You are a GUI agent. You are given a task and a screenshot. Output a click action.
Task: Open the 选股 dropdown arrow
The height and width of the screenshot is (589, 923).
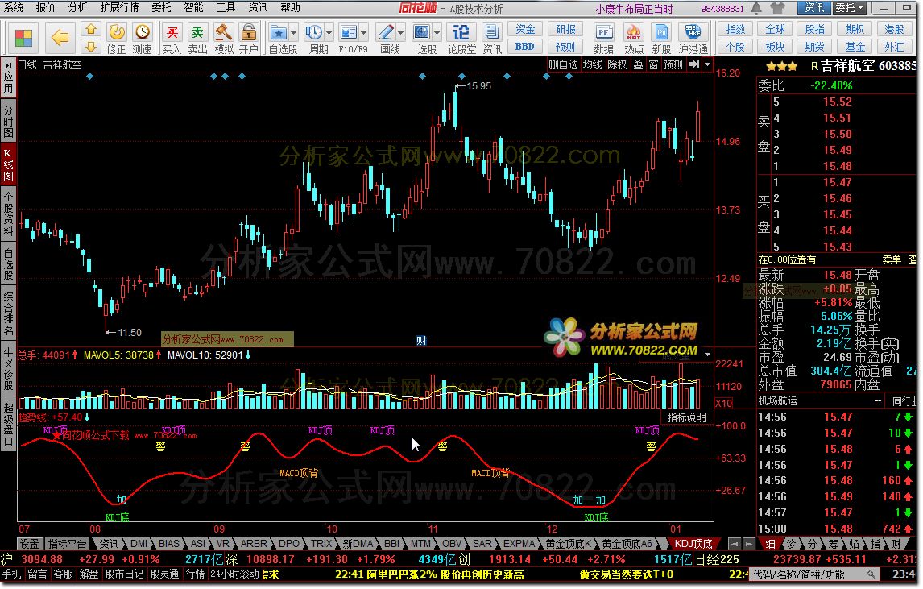(437, 32)
